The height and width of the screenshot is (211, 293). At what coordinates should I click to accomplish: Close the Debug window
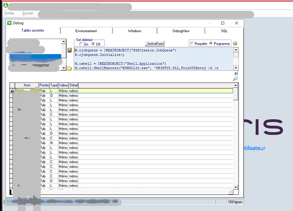pos(237,23)
